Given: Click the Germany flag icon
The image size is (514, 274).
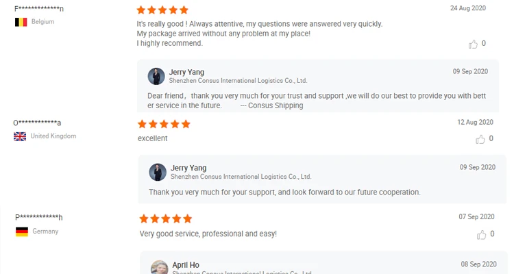Looking at the screenshot, I should click(x=22, y=232).
